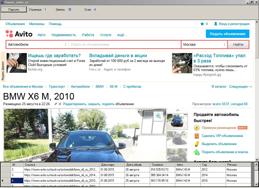Open the Услуги section
The image size is (259, 188).
(105, 35)
